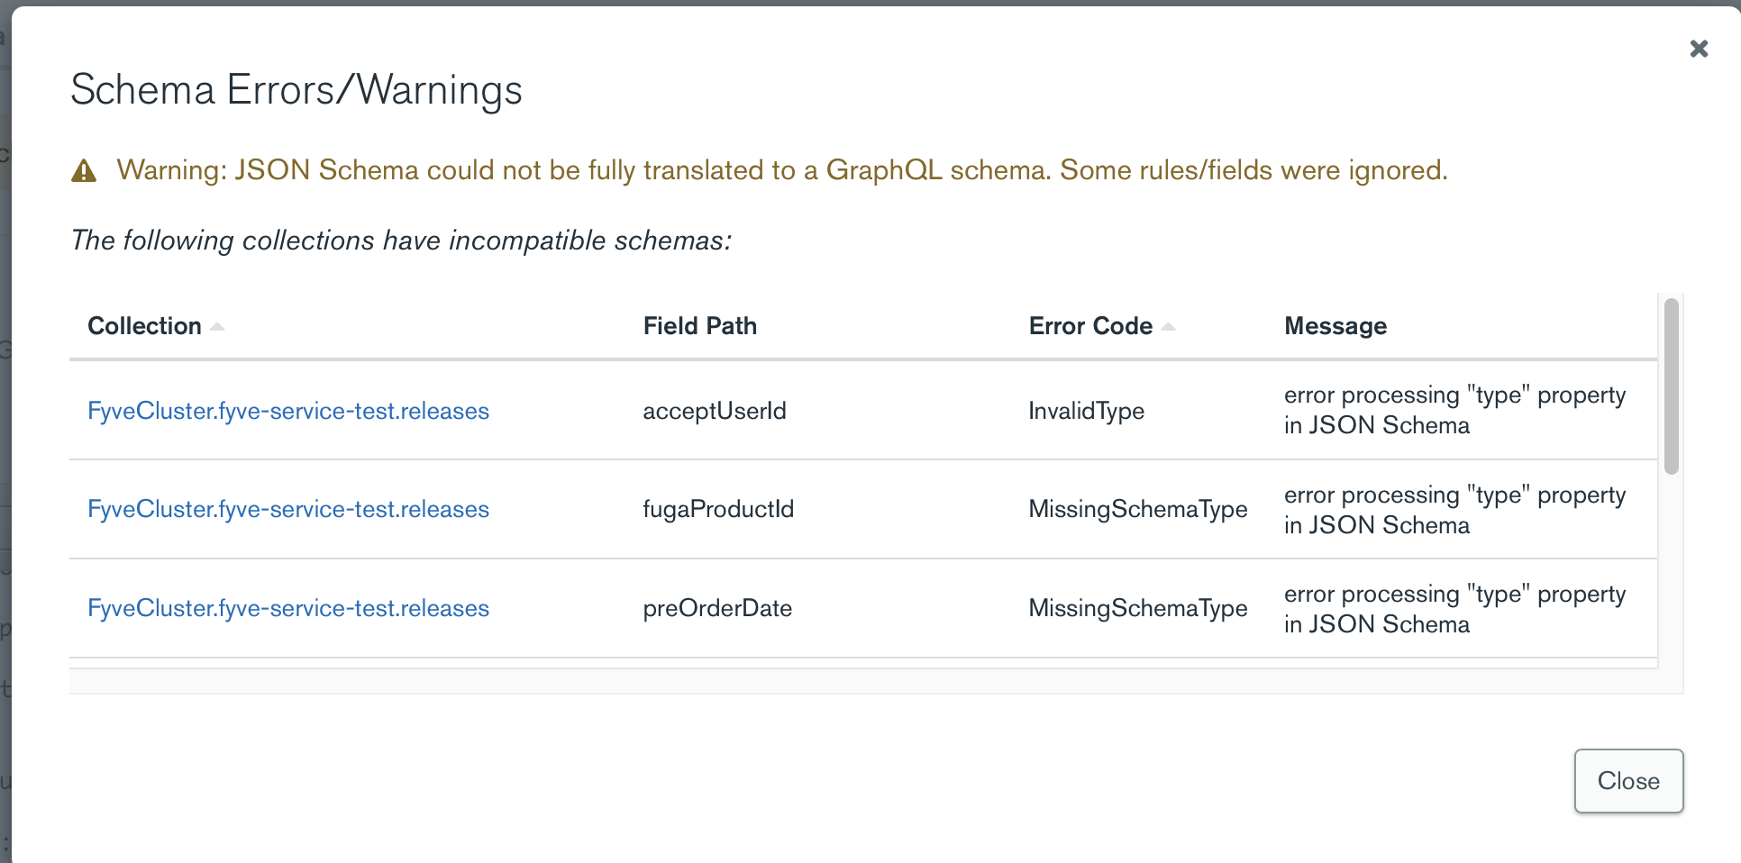This screenshot has height=863, width=1741.
Task: Open releases collection link for fugaProductId row
Action: (x=288, y=509)
